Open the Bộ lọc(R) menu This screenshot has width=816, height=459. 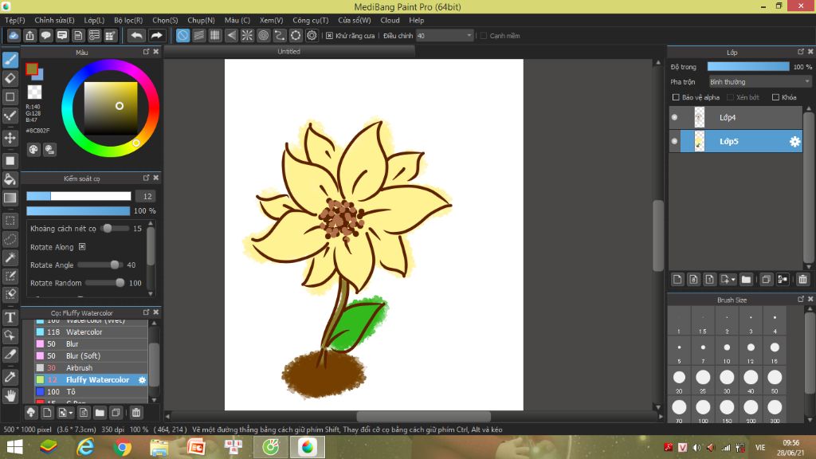(128, 20)
